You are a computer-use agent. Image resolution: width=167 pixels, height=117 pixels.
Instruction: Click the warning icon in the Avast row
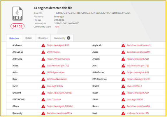click(43, 66)
